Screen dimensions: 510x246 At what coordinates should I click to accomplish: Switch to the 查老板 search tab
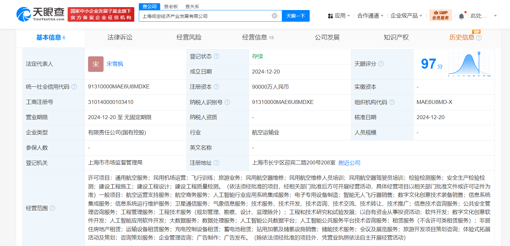click(x=171, y=6)
